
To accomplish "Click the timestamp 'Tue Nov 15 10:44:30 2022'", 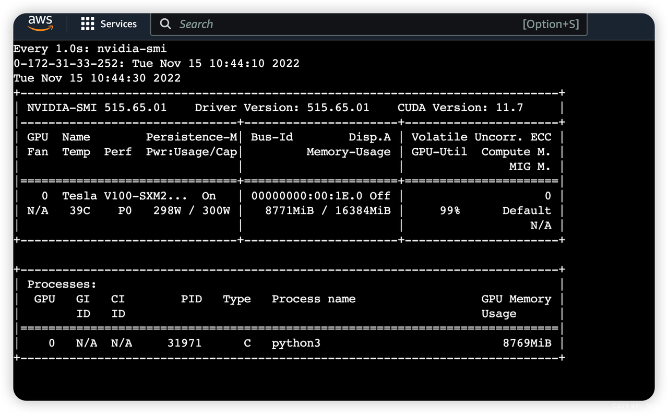I will [x=97, y=78].
